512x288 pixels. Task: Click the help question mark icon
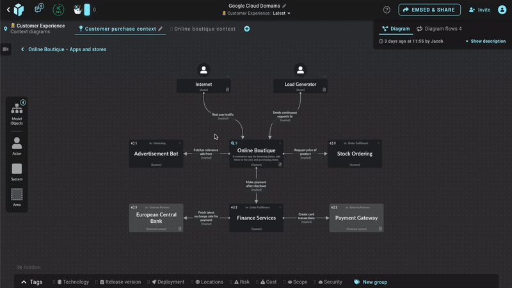click(x=387, y=10)
